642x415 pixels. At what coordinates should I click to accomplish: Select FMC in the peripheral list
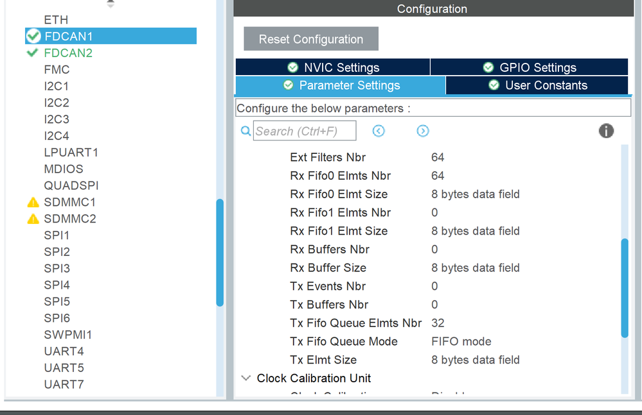point(57,69)
